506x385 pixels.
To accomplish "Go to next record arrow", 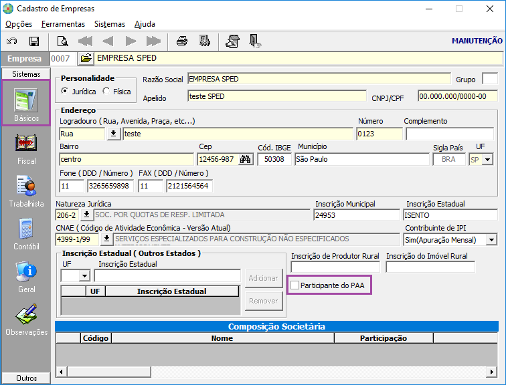I will click(131, 41).
